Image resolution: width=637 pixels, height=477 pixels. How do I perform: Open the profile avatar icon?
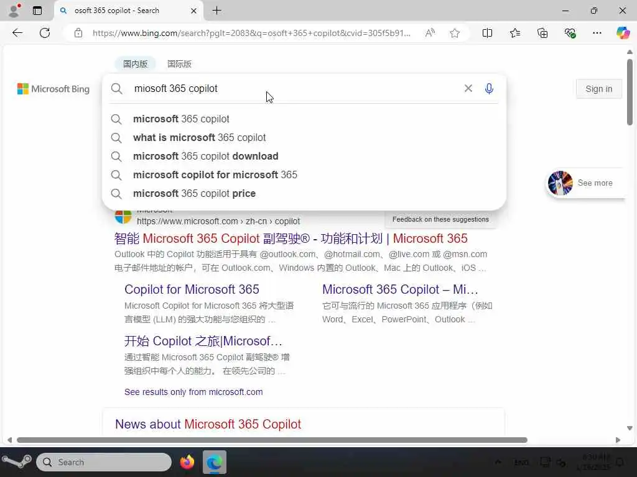pos(14,10)
